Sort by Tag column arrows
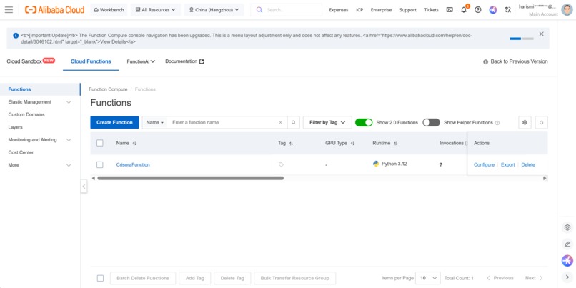The image size is (576, 288). [x=291, y=143]
